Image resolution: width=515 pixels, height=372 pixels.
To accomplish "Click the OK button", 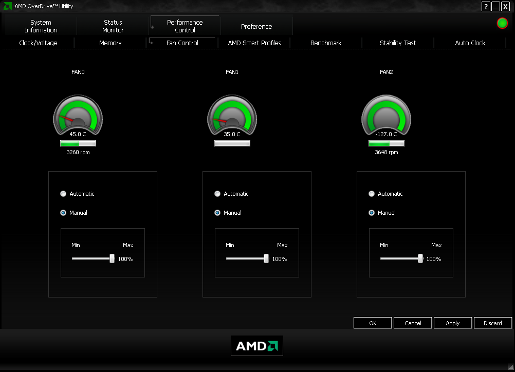I will pyautogui.click(x=373, y=323).
